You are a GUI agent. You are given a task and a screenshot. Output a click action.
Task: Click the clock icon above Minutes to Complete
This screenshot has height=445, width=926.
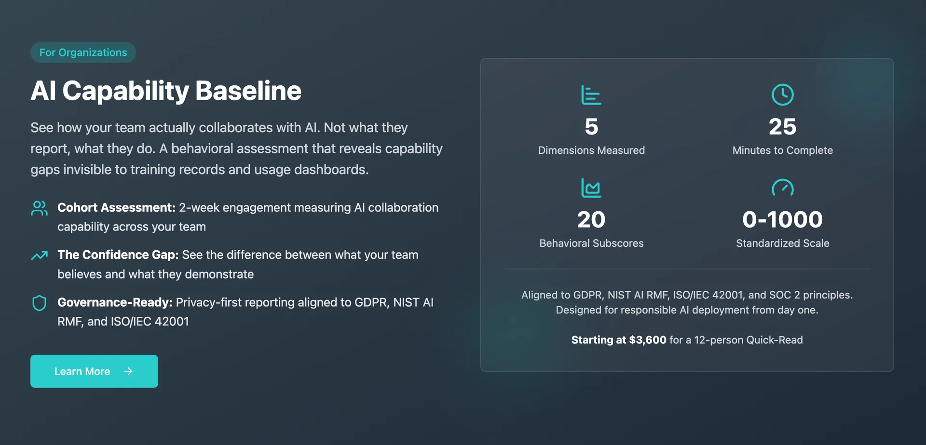coord(782,95)
